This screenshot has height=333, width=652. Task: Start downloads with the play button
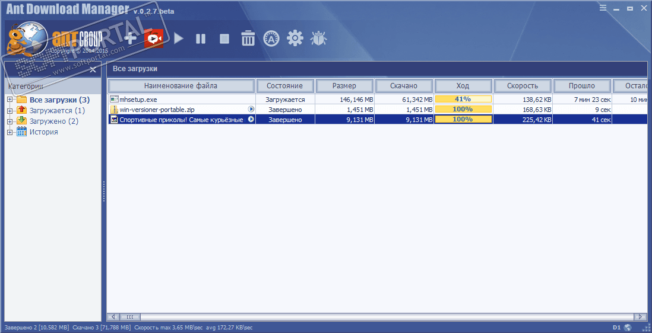pyautogui.click(x=178, y=39)
